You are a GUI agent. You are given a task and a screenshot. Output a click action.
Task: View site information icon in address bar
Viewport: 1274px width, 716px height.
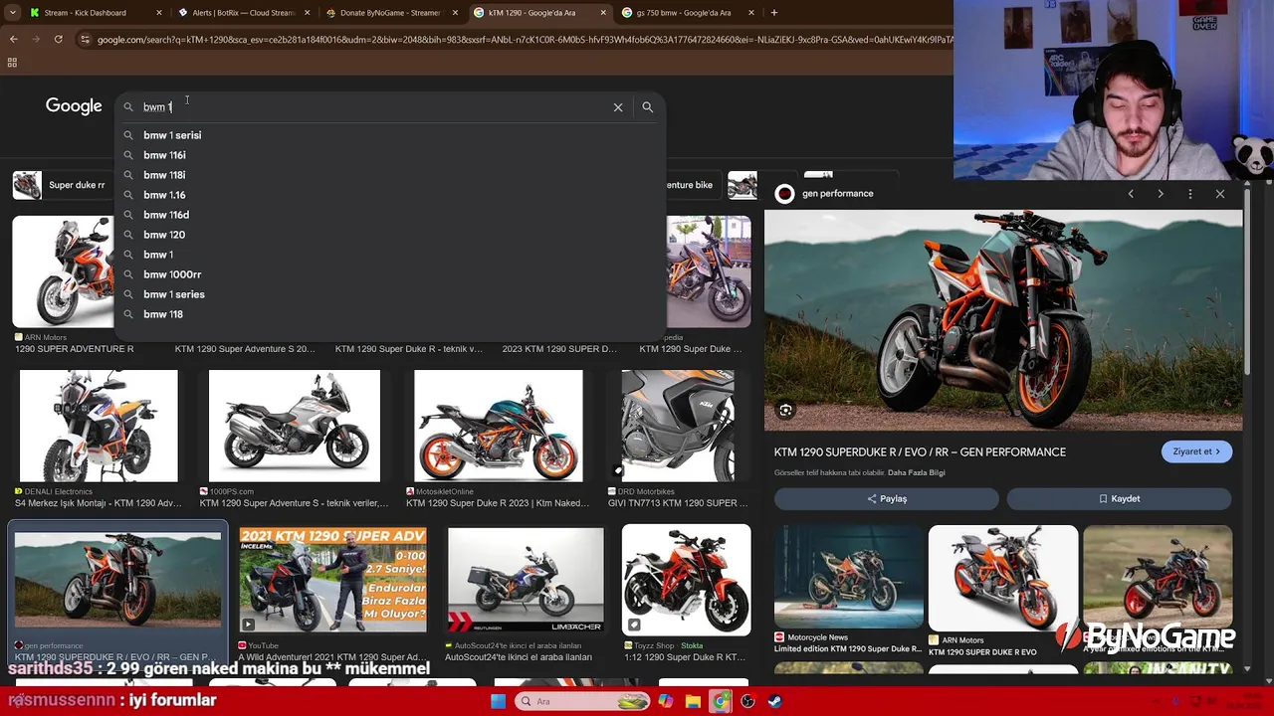(x=85, y=40)
